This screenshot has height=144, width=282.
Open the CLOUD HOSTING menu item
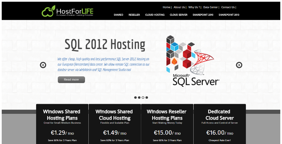point(155,15)
